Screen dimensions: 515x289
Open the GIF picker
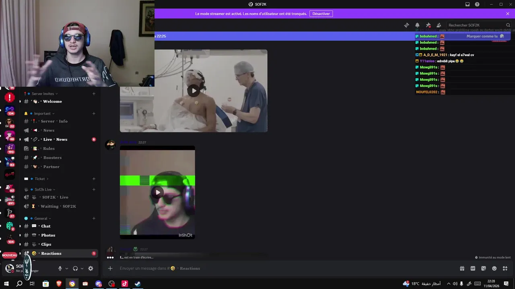coord(473,269)
